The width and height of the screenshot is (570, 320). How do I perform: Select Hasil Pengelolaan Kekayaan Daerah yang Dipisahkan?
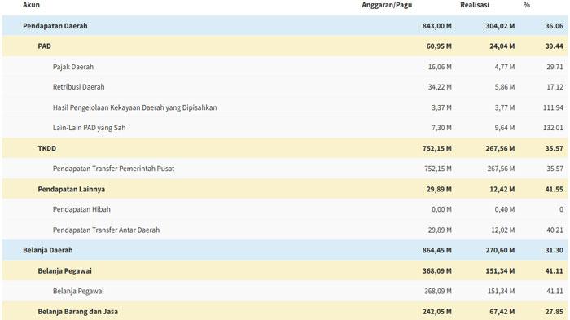pyautogui.click(x=135, y=107)
